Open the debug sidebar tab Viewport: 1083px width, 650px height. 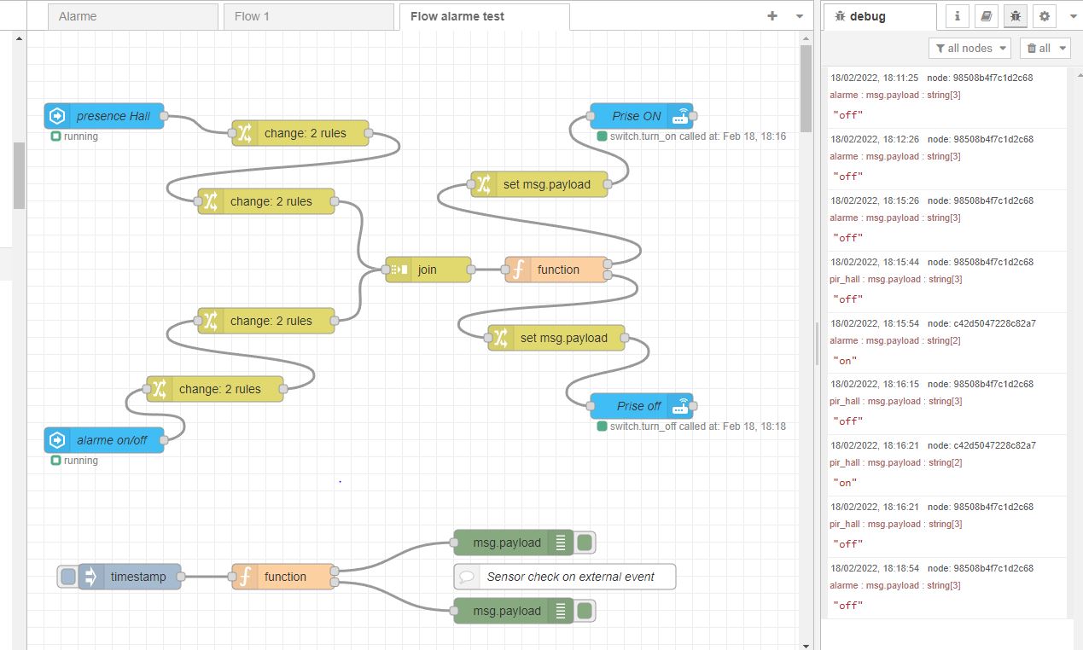[879, 16]
